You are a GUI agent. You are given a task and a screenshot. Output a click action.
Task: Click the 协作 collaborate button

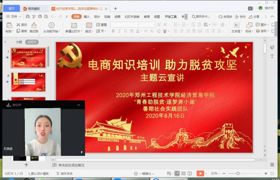click(x=240, y=17)
